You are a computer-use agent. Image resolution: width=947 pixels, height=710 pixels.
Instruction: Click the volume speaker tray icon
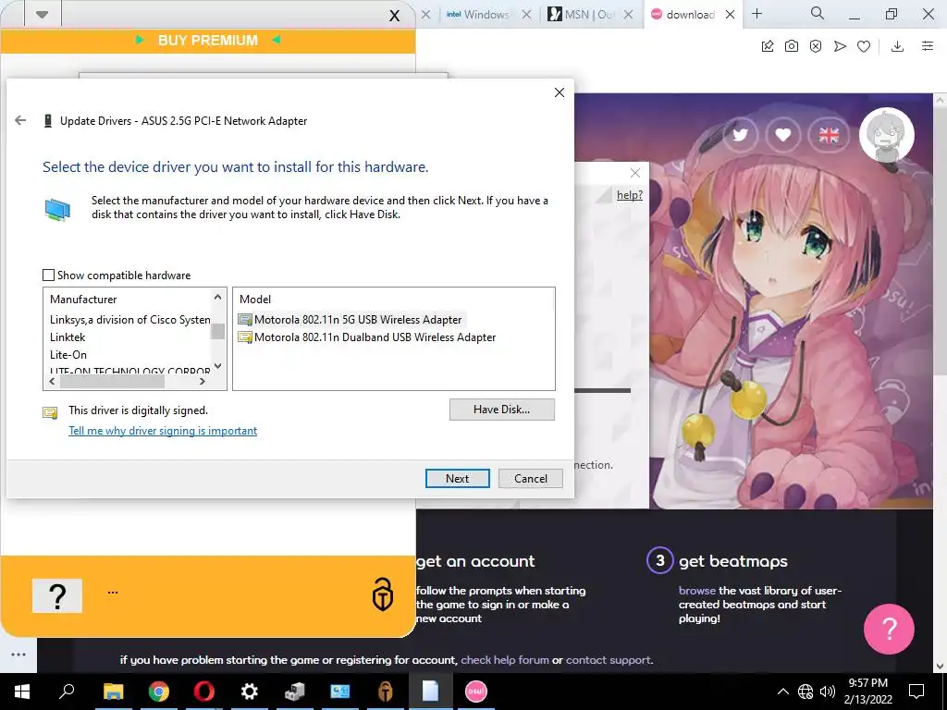coord(828,692)
